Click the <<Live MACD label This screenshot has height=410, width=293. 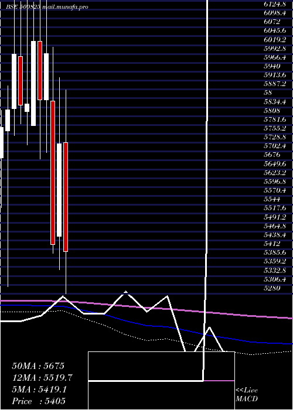pyautogui.click(x=247, y=395)
